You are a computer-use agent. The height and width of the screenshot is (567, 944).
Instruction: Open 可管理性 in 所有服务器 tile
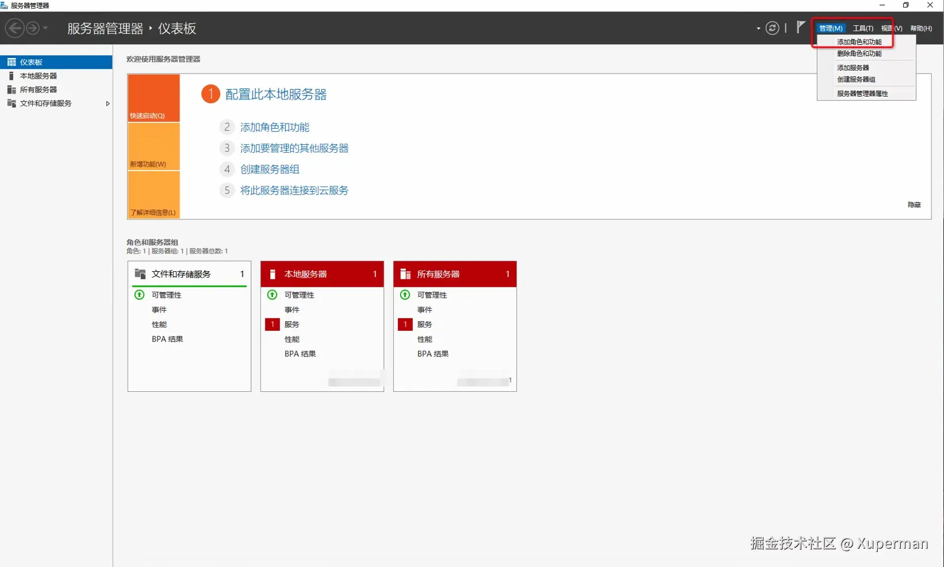pyautogui.click(x=432, y=295)
